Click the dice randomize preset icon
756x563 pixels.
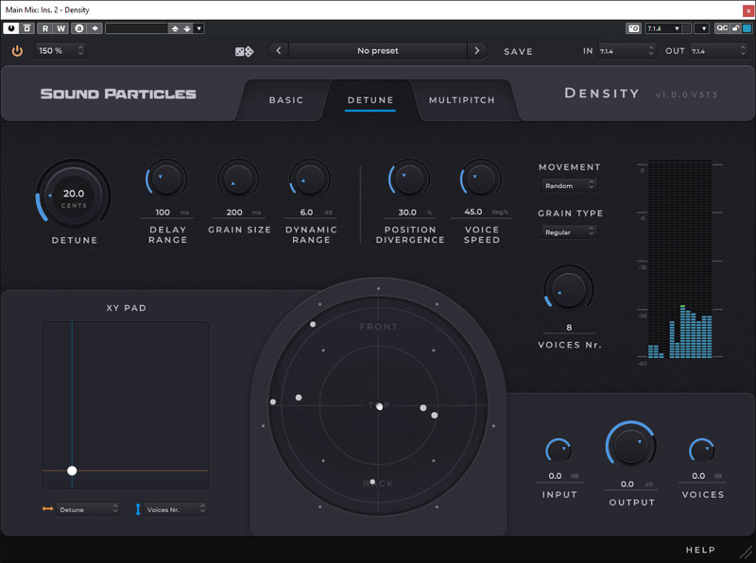click(x=244, y=51)
